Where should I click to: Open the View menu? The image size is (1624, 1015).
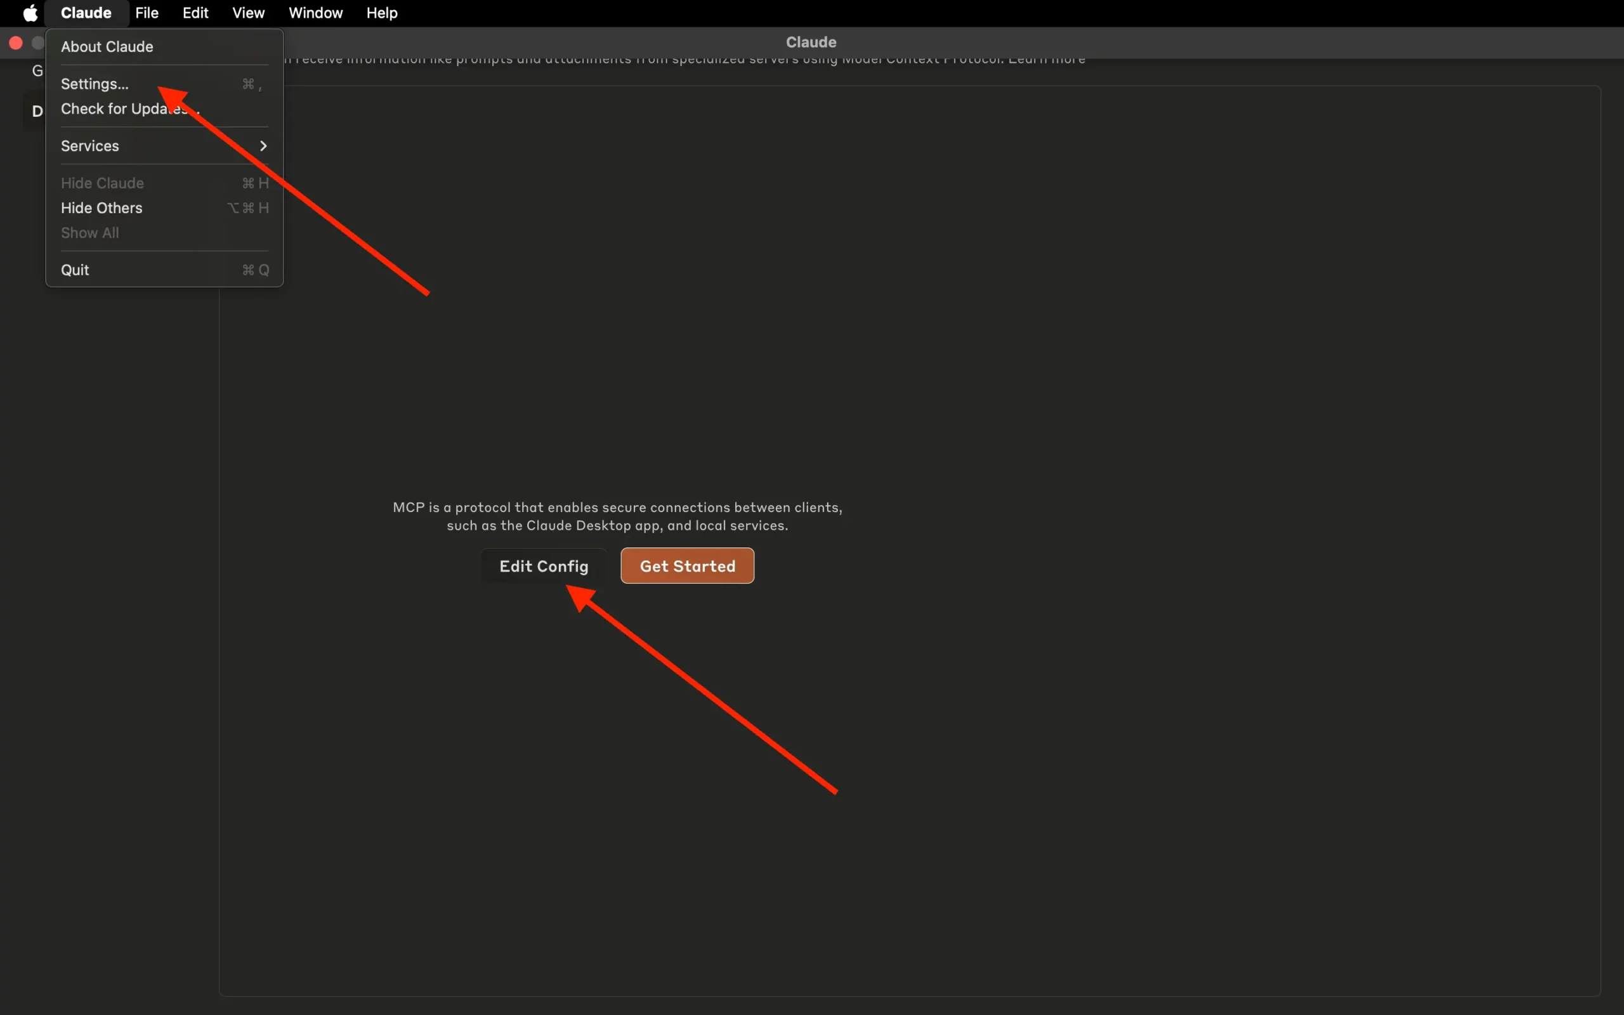[x=248, y=13]
